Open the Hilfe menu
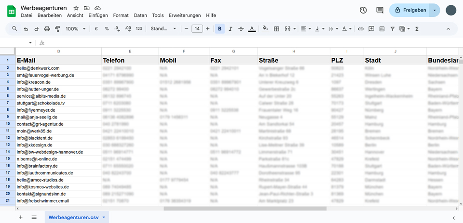This screenshot has width=463, height=223. point(211,15)
